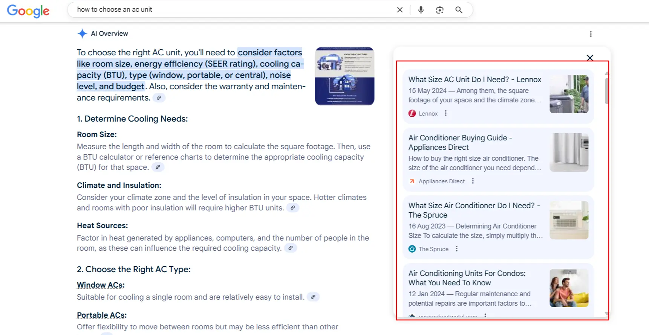Open Google Lens image search icon
This screenshot has width=649, height=335.
[440, 10]
